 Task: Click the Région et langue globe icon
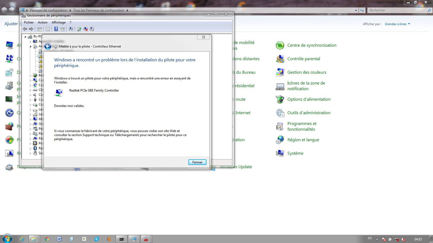click(280, 140)
